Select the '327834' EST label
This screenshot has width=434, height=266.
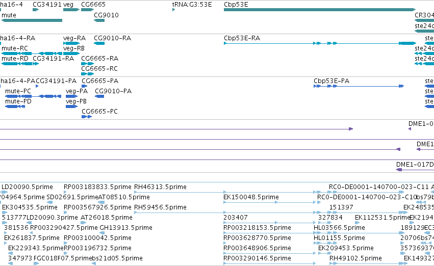coord(330,218)
